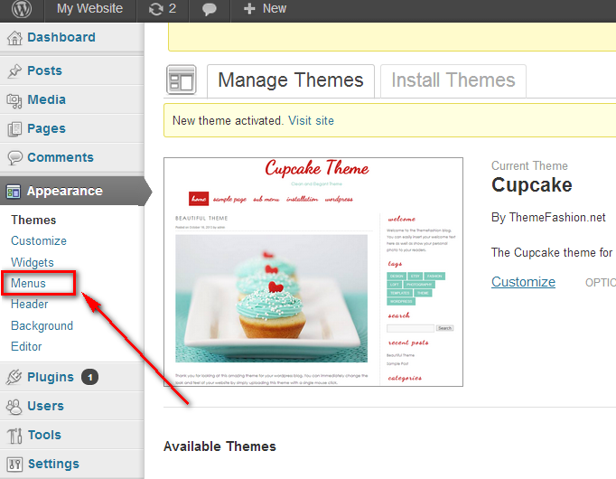This screenshot has width=616, height=479.
Task: Follow the Visit site link
Action: point(311,120)
